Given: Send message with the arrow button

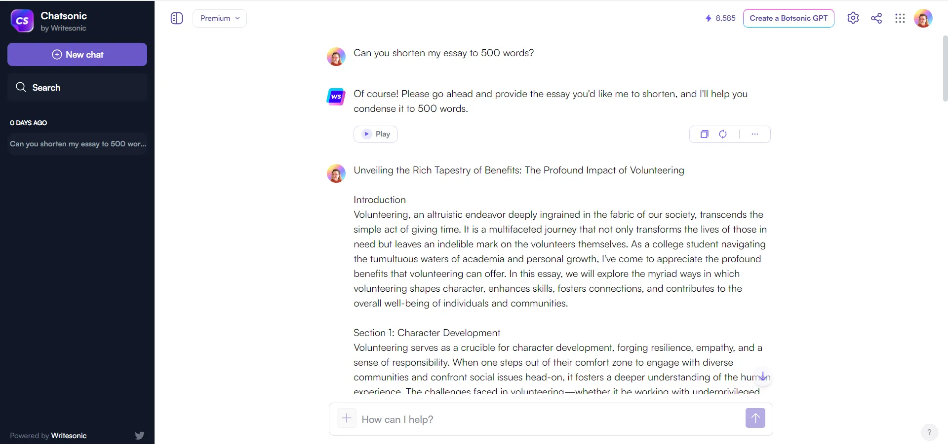Looking at the screenshot, I should [x=755, y=418].
